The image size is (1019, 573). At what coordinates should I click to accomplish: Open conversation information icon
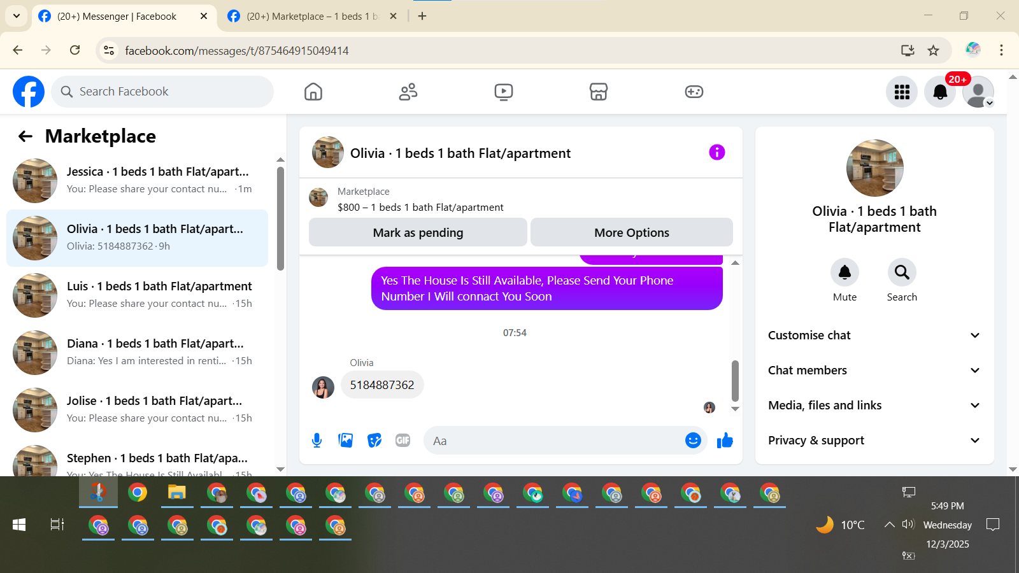click(x=717, y=152)
